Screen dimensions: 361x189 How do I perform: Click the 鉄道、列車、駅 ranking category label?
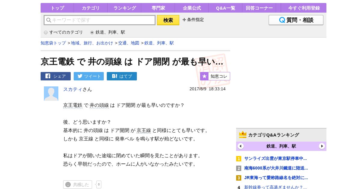pyautogui.click(x=281, y=146)
